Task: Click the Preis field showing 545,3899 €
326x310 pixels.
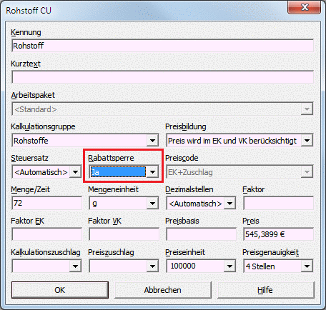Action: click(278, 234)
